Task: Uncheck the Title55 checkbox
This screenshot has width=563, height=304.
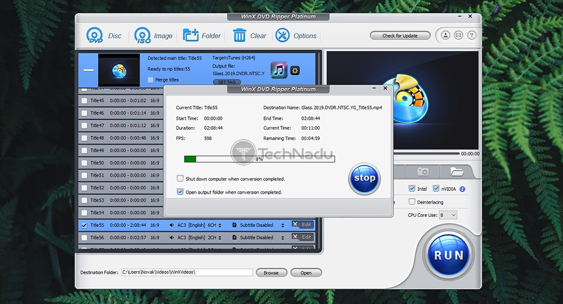Action: [84, 225]
